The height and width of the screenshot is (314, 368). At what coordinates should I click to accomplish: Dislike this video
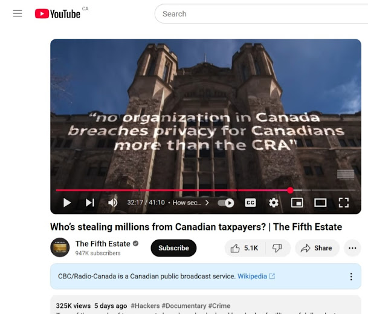pos(277,248)
